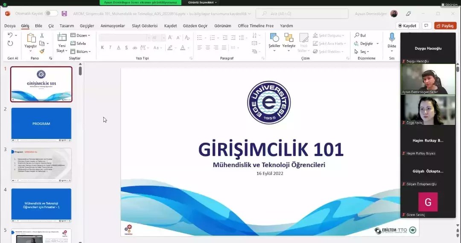Click the Paste (Yapıştır) clipboard icon
The width and height of the screenshot is (461, 243).
point(31,38)
